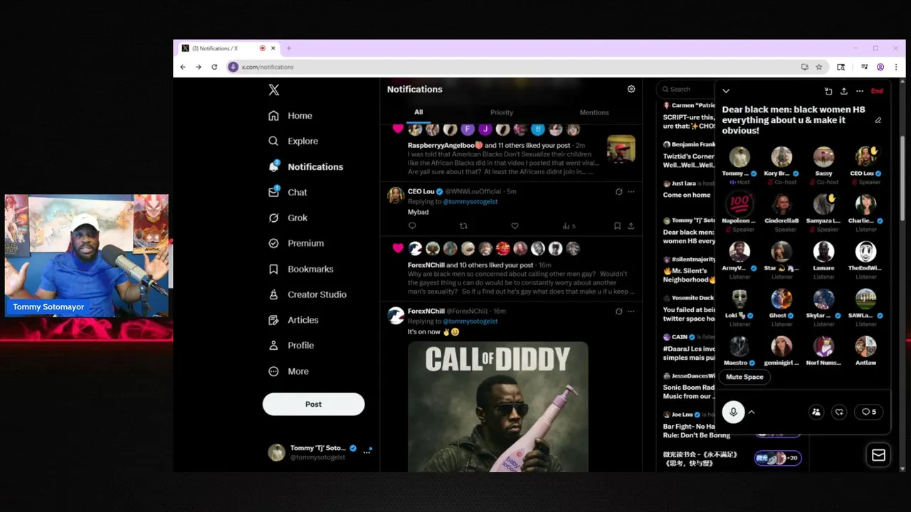This screenshot has width=911, height=512.
Task: Switch to the Mentions tab
Action: tap(594, 112)
